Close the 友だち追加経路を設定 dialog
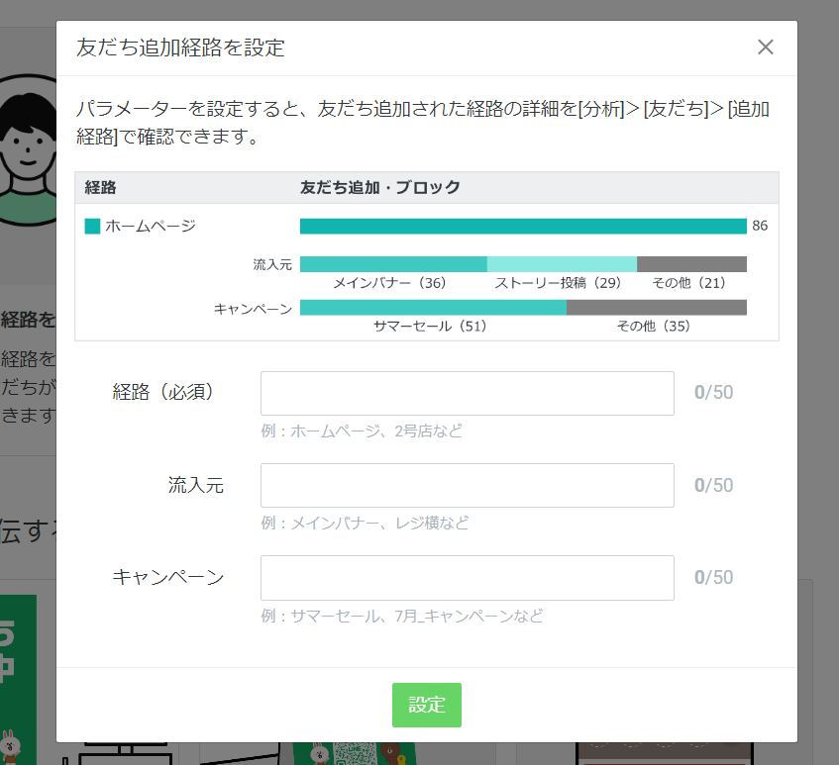839x765 pixels. pos(765,47)
